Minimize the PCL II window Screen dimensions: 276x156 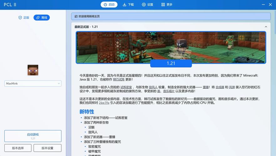click(263, 5)
